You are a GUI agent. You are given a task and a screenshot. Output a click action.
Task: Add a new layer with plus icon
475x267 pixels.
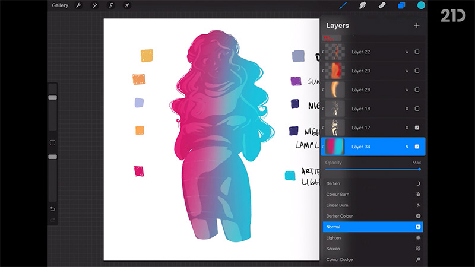click(x=416, y=26)
